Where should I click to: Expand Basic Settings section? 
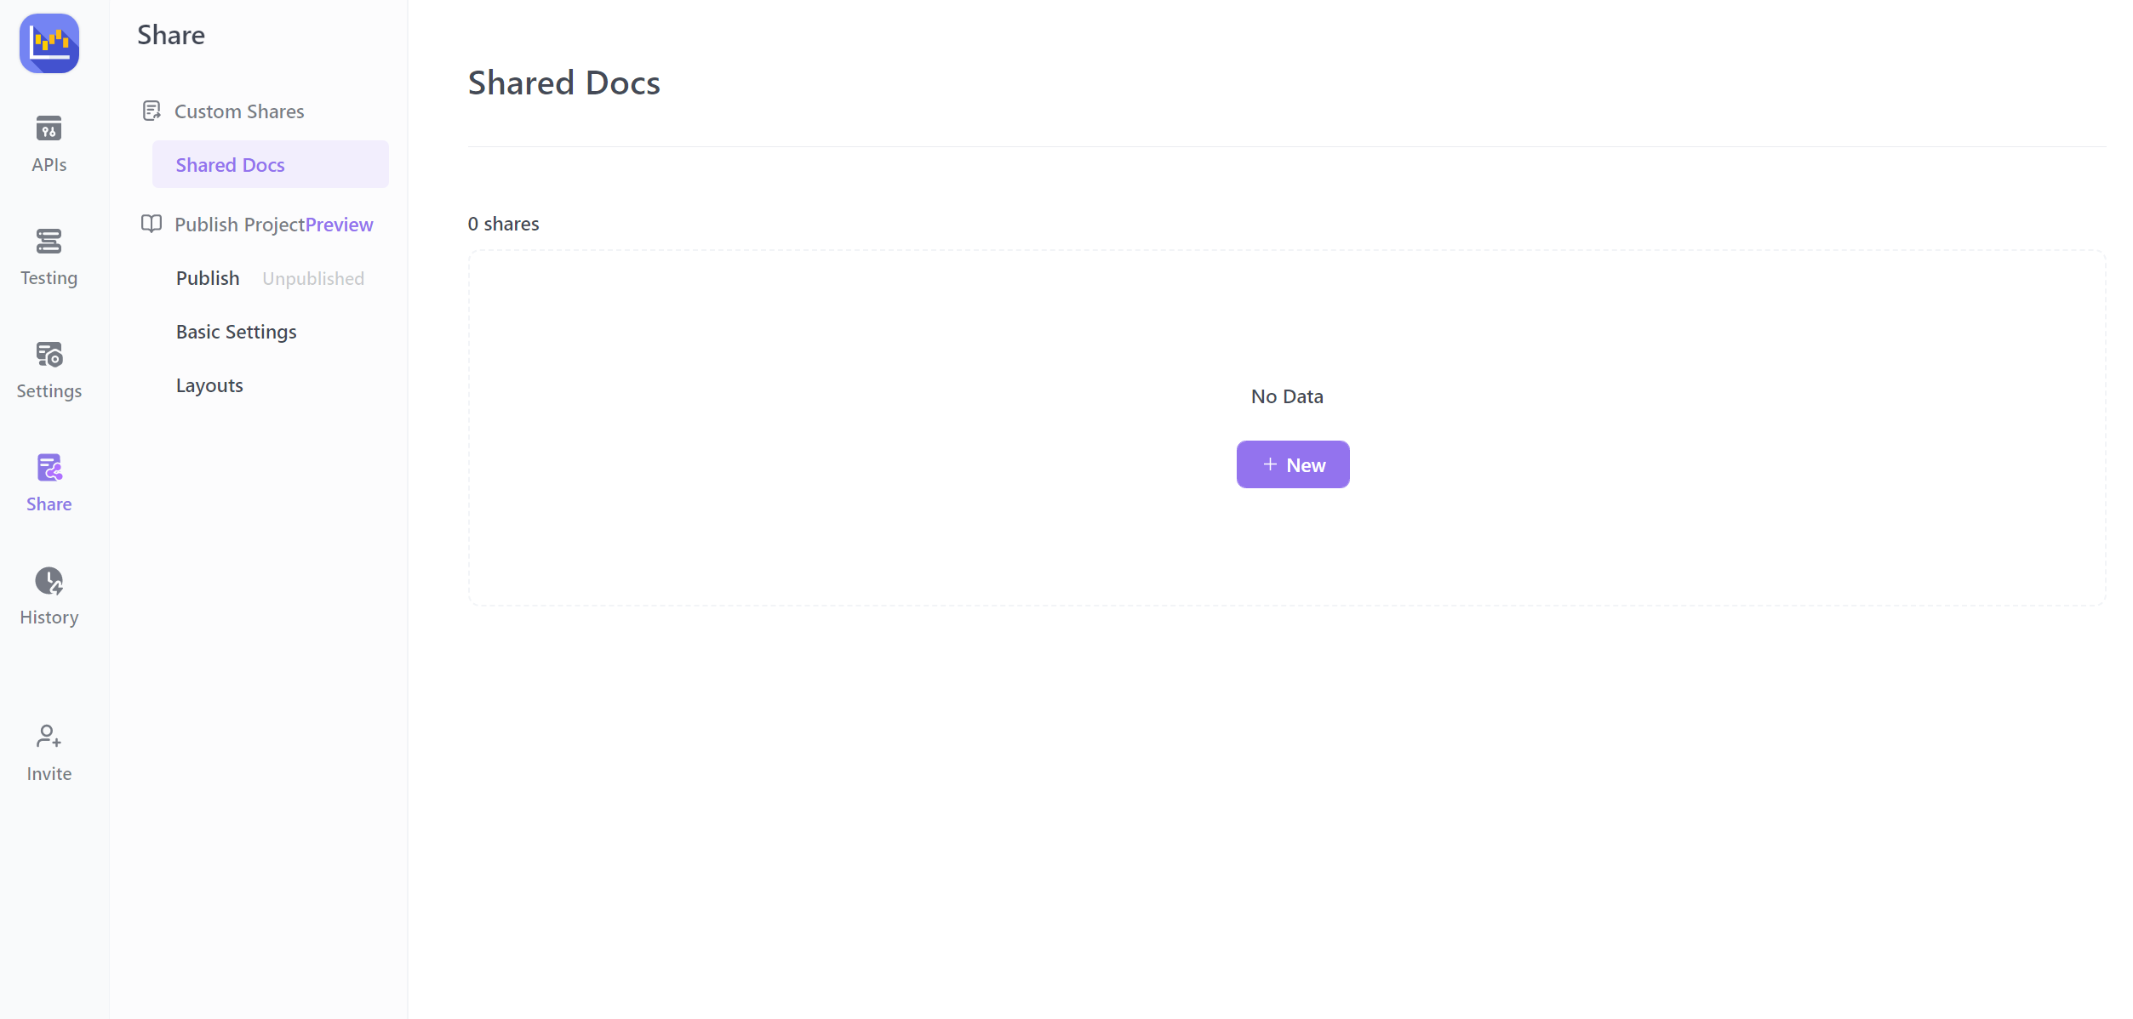[x=237, y=332]
